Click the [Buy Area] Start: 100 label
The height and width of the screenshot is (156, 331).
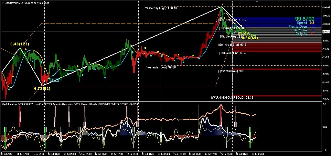click(x=232, y=28)
